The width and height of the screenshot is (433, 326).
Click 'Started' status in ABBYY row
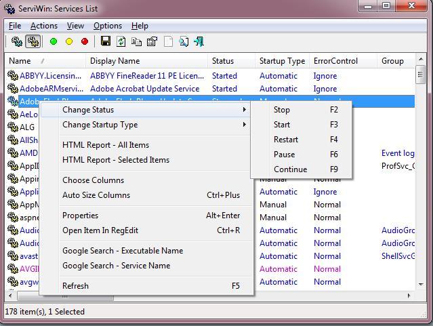coord(224,76)
